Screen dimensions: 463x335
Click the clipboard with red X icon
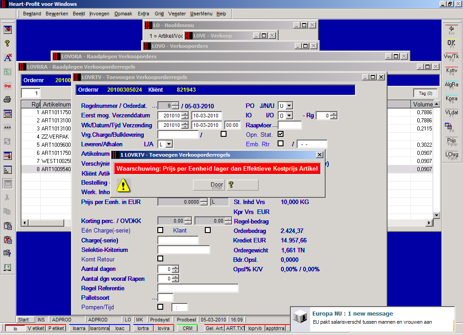[7, 239]
